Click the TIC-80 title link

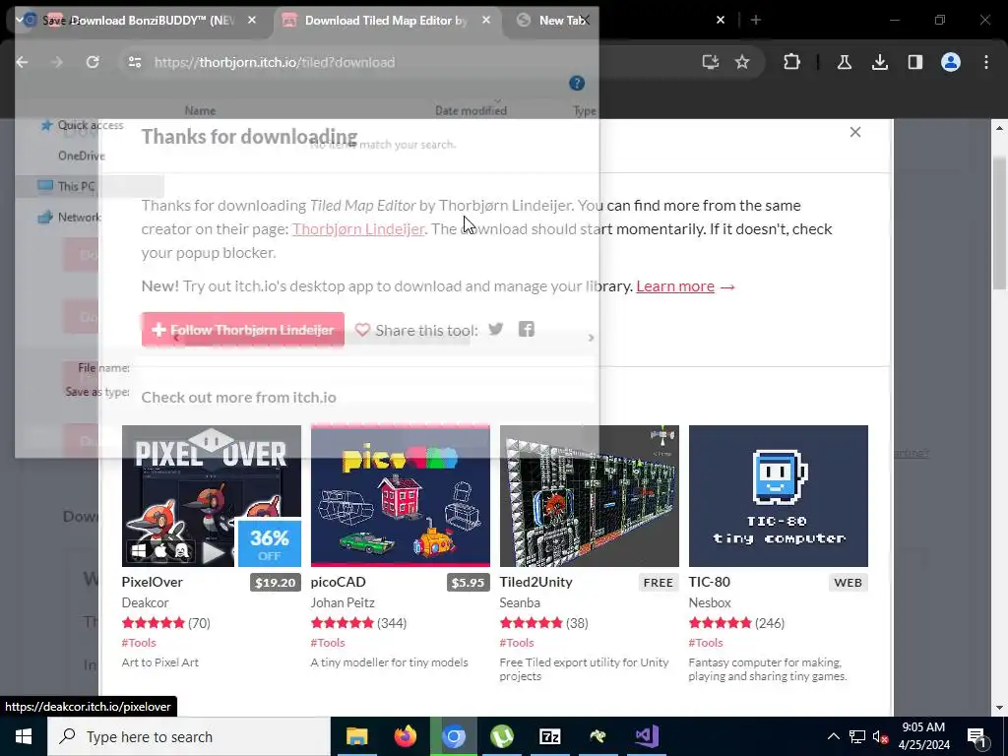click(710, 582)
